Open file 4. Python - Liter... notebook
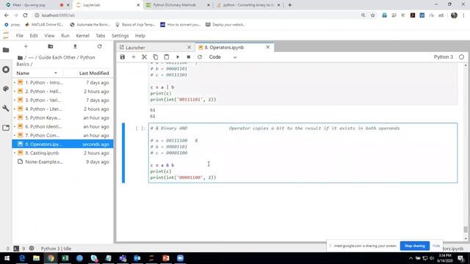The height and width of the screenshot is (264, 470). click(62, 109)
